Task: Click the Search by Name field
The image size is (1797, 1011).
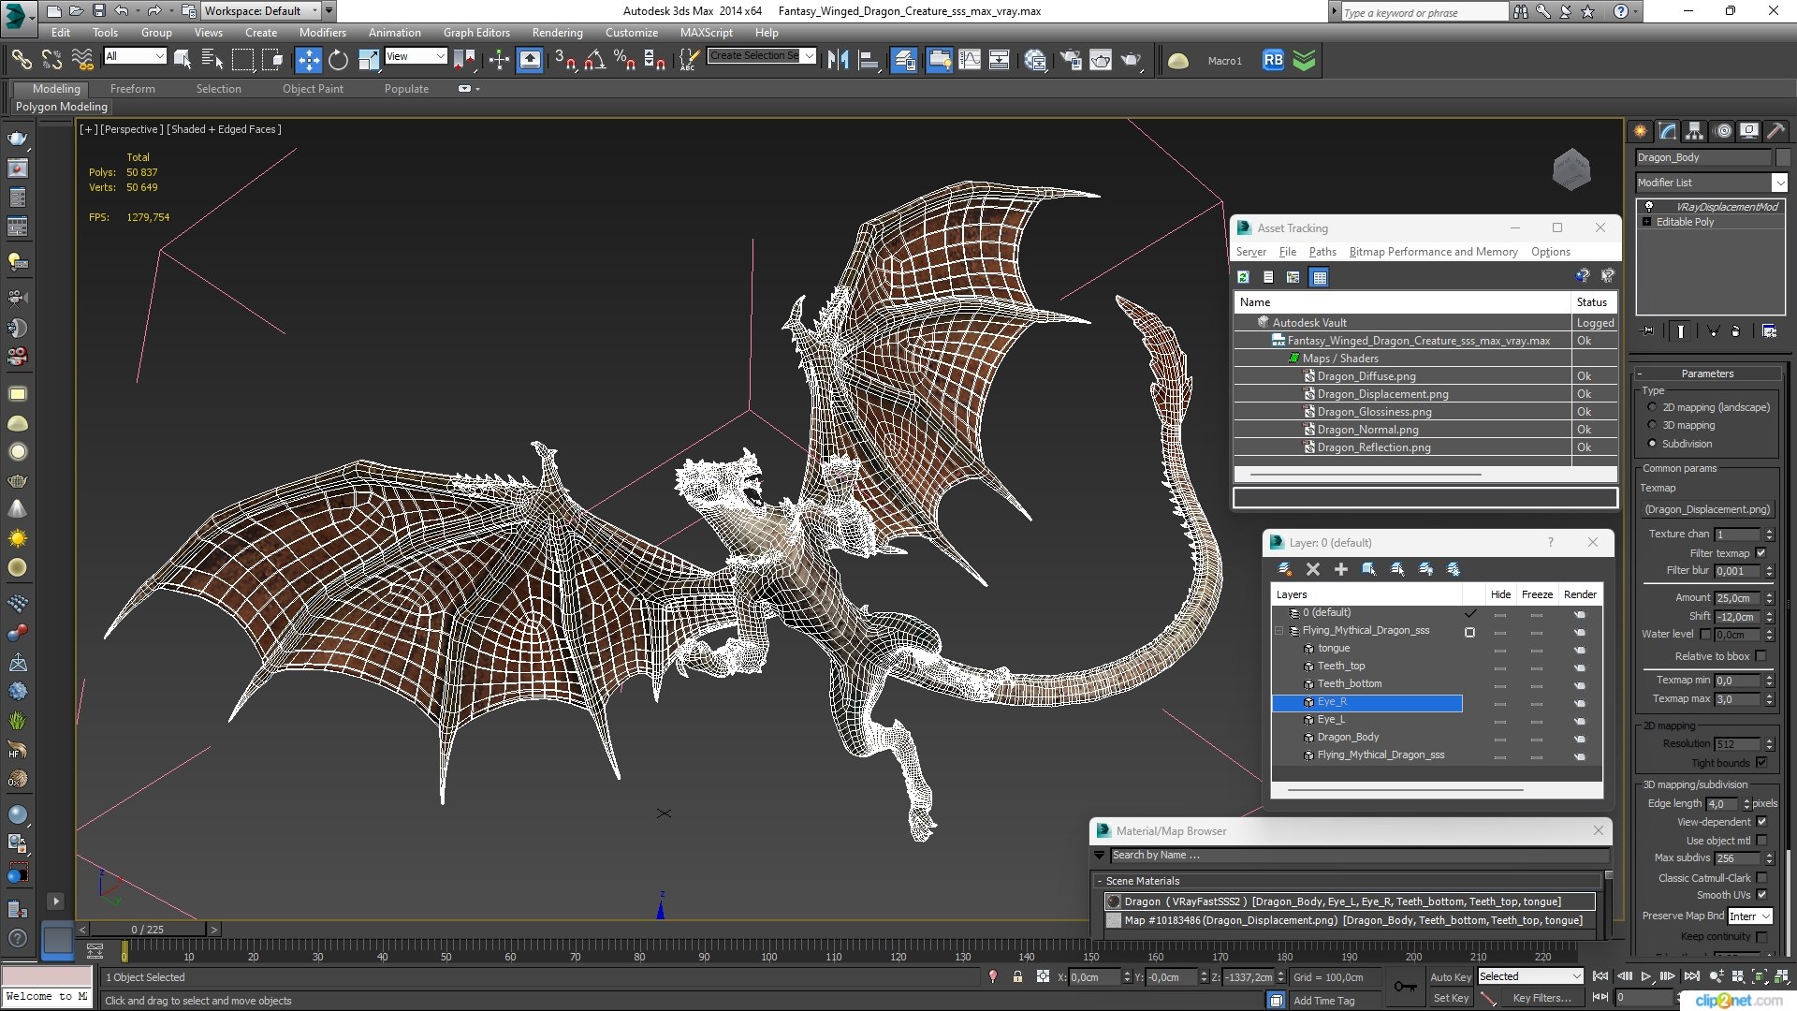Action: pos(1360,855)
